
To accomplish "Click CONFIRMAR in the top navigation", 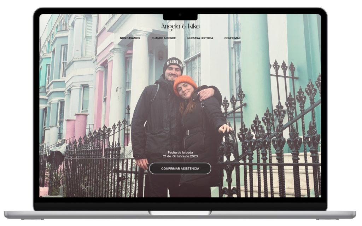I will 232,38.
